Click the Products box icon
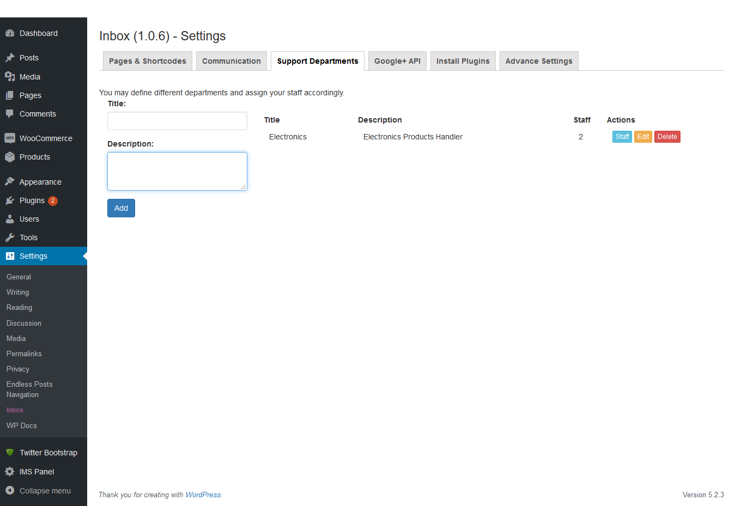This screenshot has height=506, width=735. point(10,157)
